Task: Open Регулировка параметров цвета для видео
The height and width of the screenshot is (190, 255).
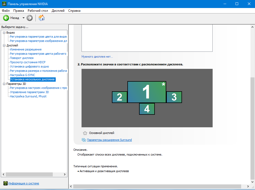Action: (x=38, y=37)
